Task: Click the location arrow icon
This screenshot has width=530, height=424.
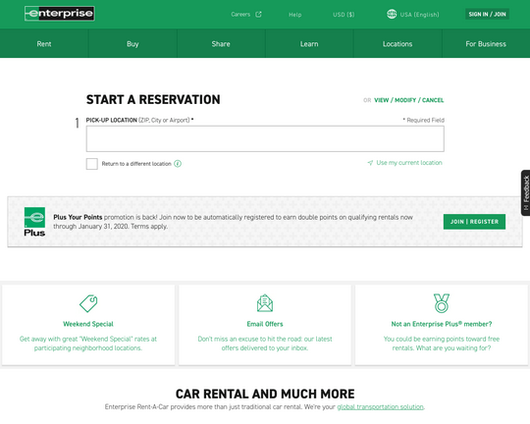Action: pyautogui.click(x=370, y=163)
